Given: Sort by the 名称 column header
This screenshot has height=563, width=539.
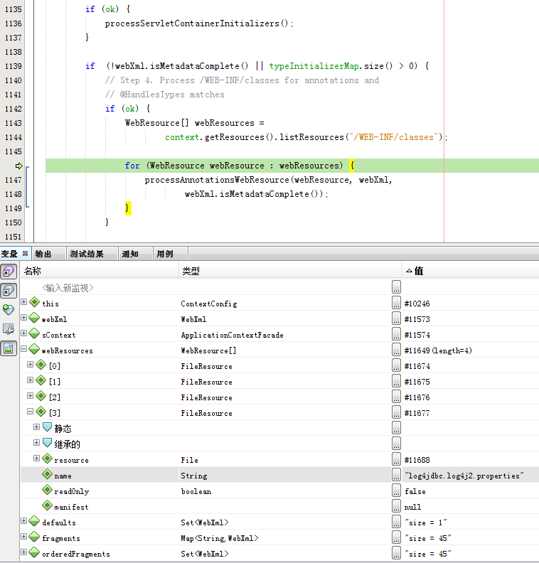Looking at the screenshot, I should [99, 271].
